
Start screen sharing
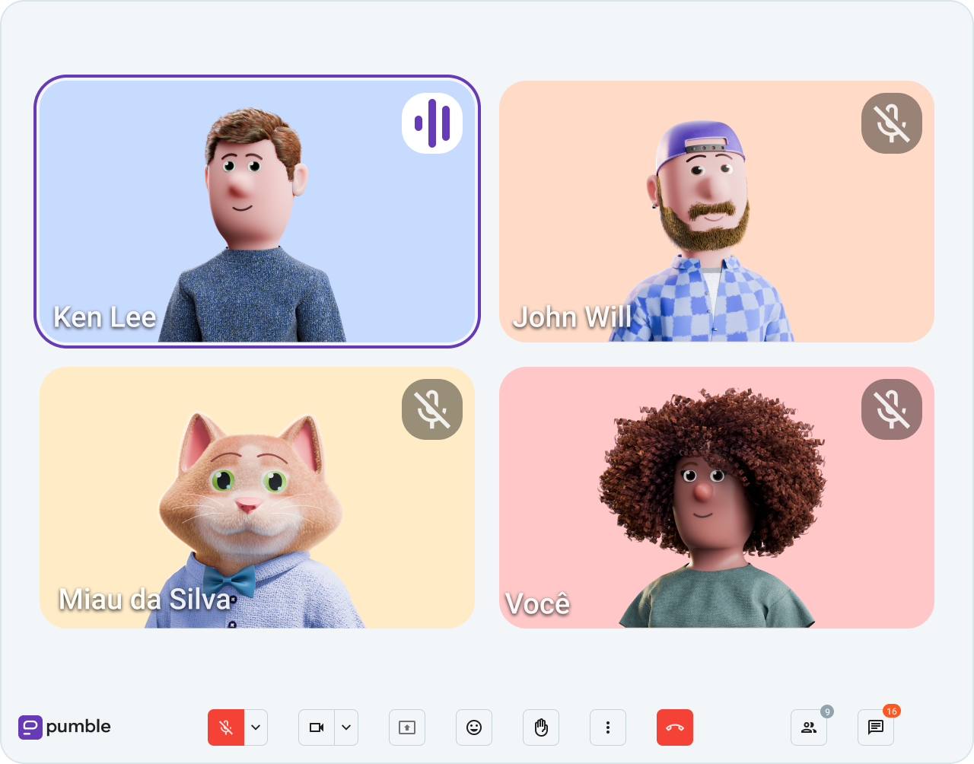tap(407, 727)
